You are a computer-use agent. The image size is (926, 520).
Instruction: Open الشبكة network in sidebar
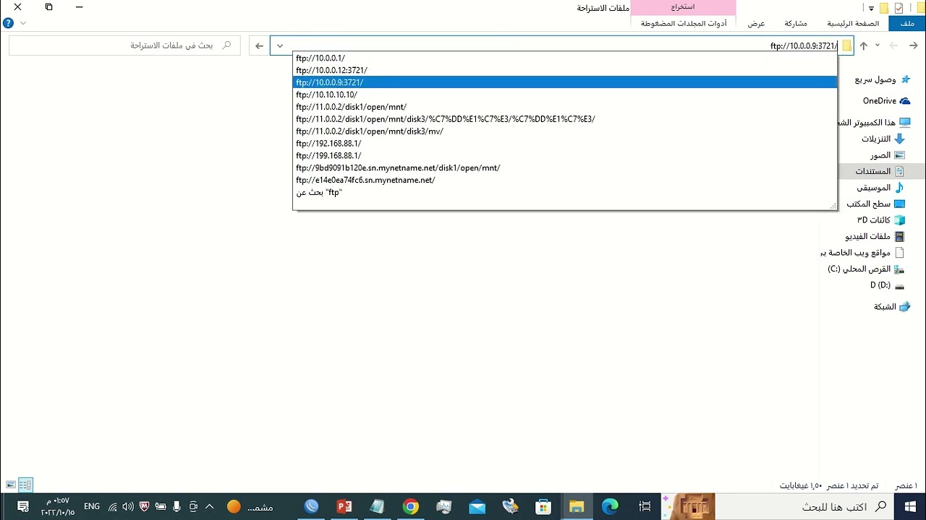pos(892,307)
